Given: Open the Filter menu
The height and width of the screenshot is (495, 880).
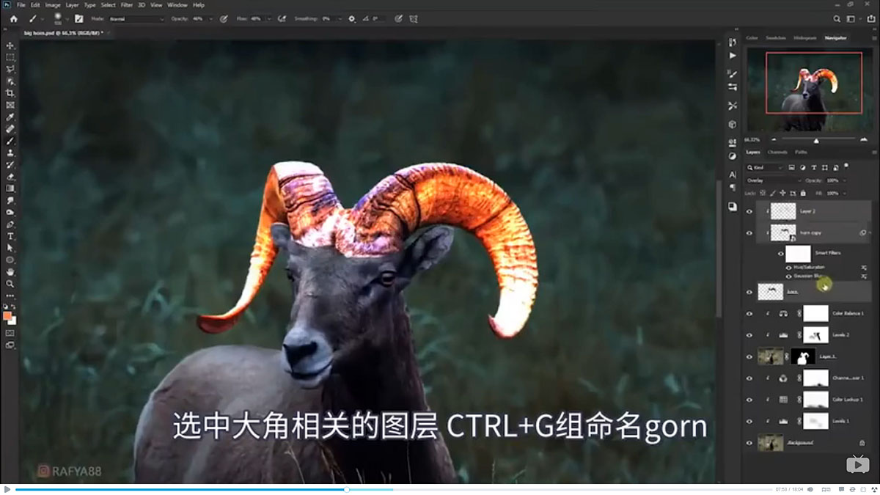Looking at the screenshot, I should point(127,4).
